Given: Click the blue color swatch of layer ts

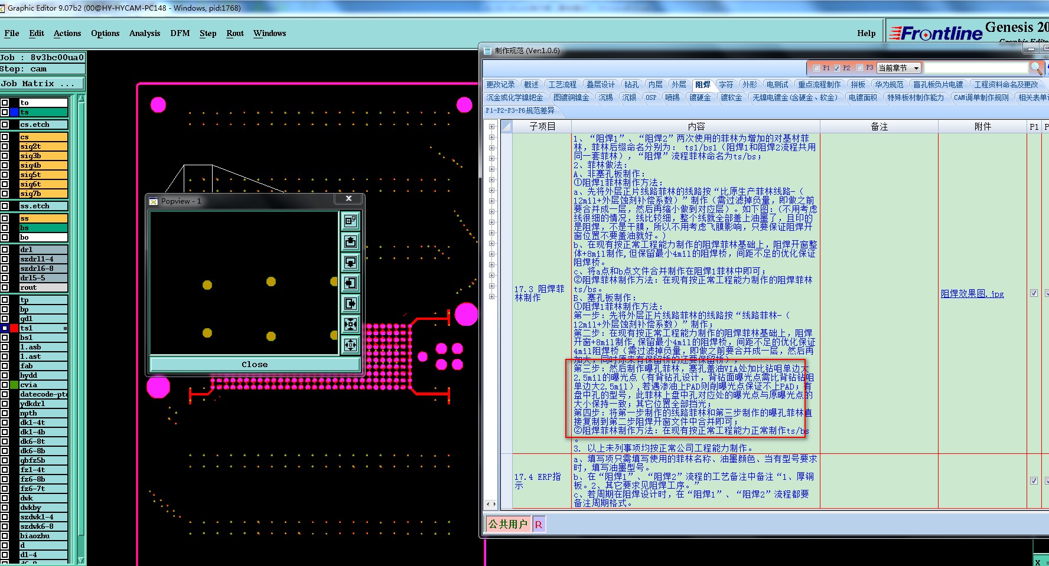Looking at the screenshot, I should (x=14, y=112).
